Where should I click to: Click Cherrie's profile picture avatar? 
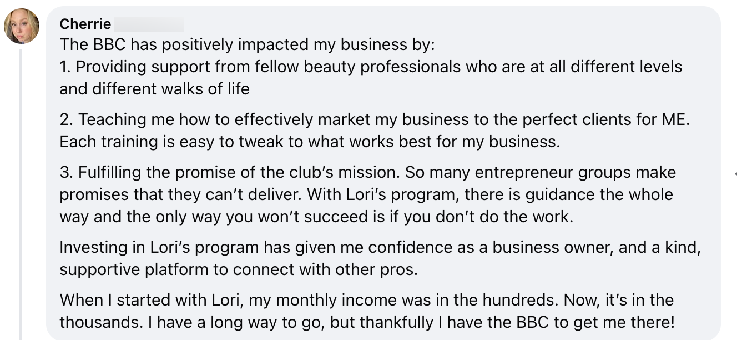(x=22, y=26)
